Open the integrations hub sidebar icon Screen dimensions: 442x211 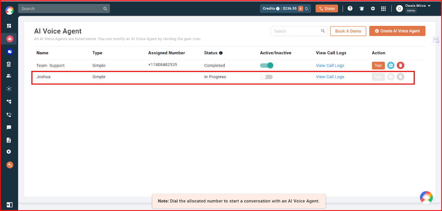point(9,89)
